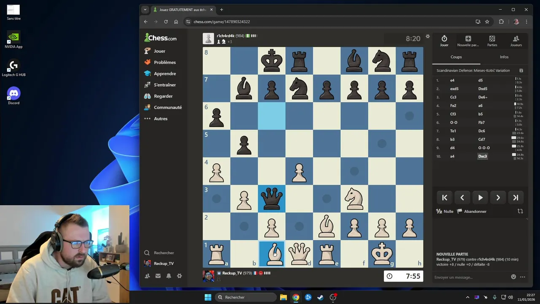Switch to the Infos tab

click(504, 57)
